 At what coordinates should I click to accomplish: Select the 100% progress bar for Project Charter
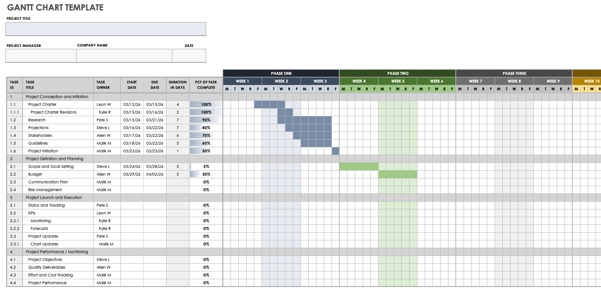pyautogui.click(x=206, y=104)
